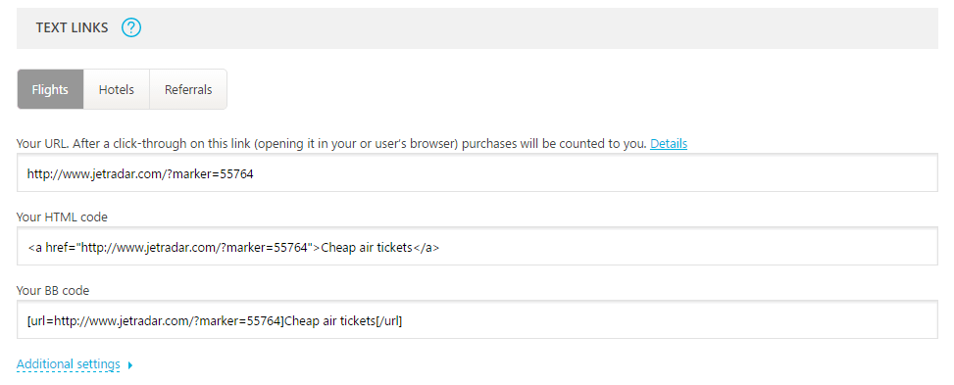954x385 pixels.
Task: Open the help icon beside TEXT LINKS
Action: click(x=131, y=27)
